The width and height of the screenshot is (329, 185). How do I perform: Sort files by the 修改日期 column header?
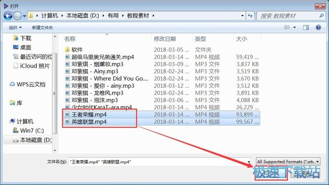coord(165,39)
